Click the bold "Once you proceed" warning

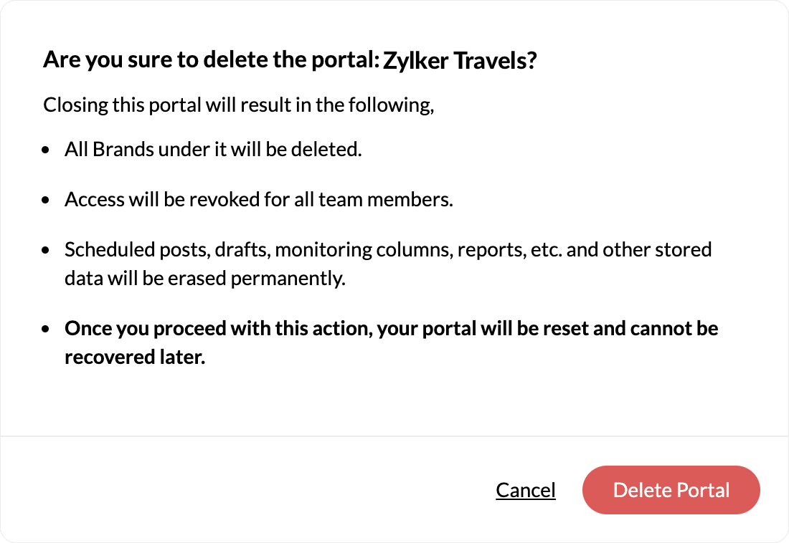(x=391, y=329)
